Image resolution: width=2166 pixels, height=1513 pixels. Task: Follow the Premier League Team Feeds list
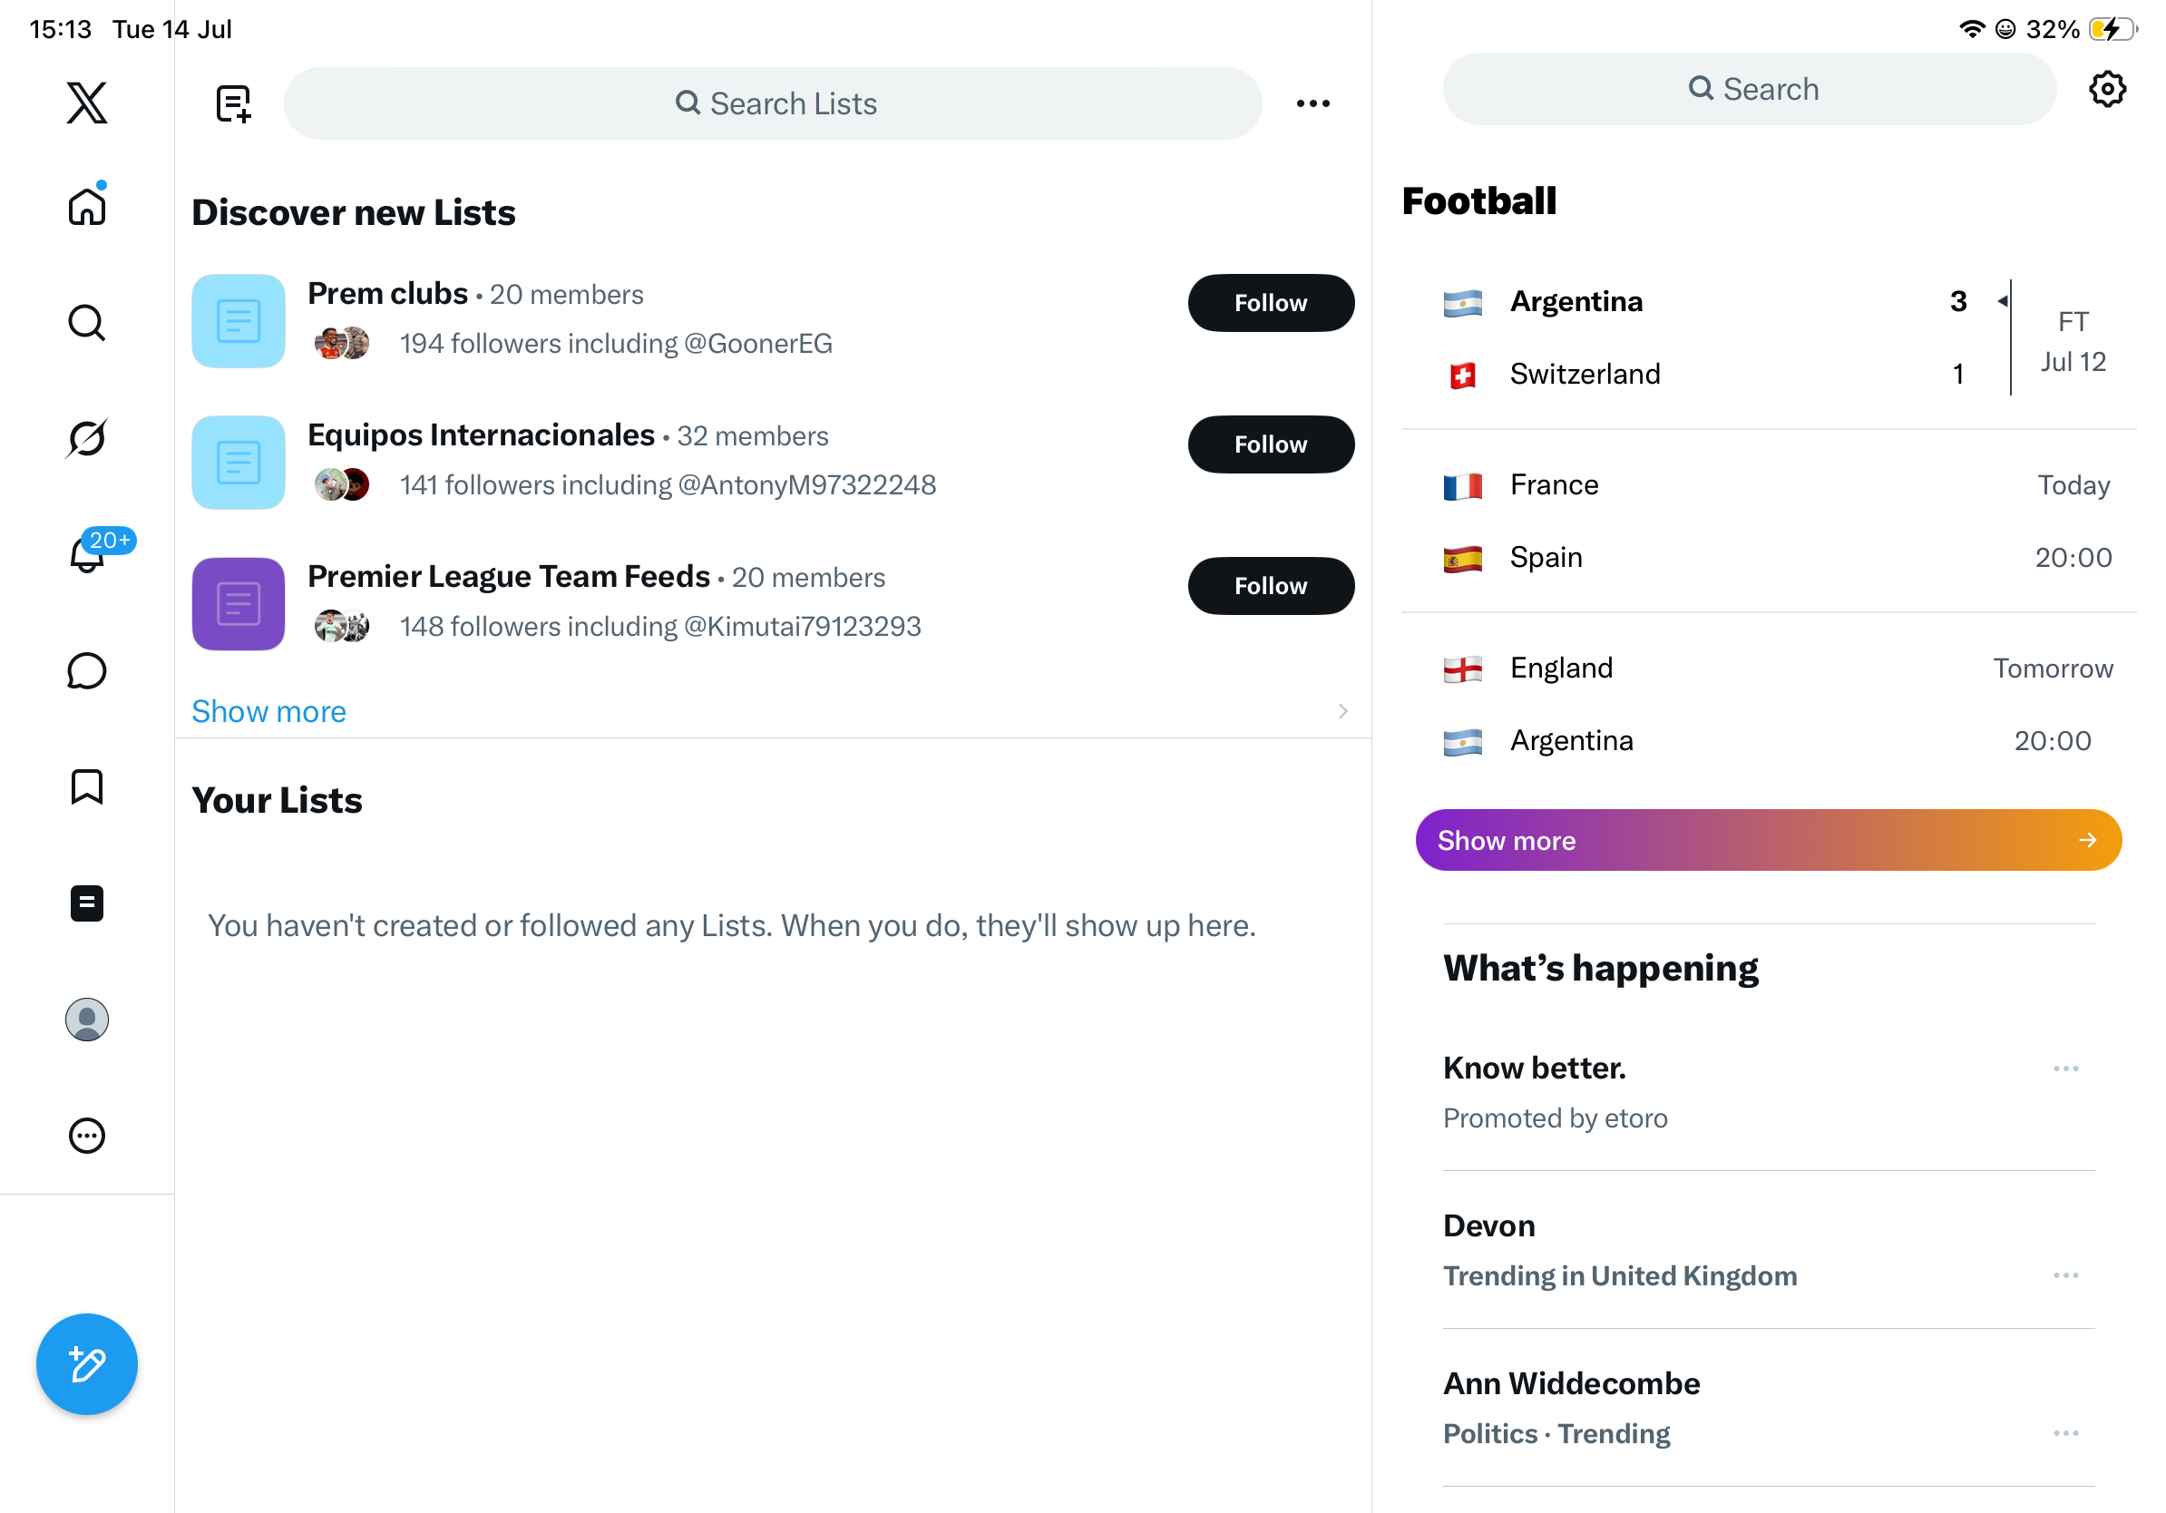(1271, 586)
